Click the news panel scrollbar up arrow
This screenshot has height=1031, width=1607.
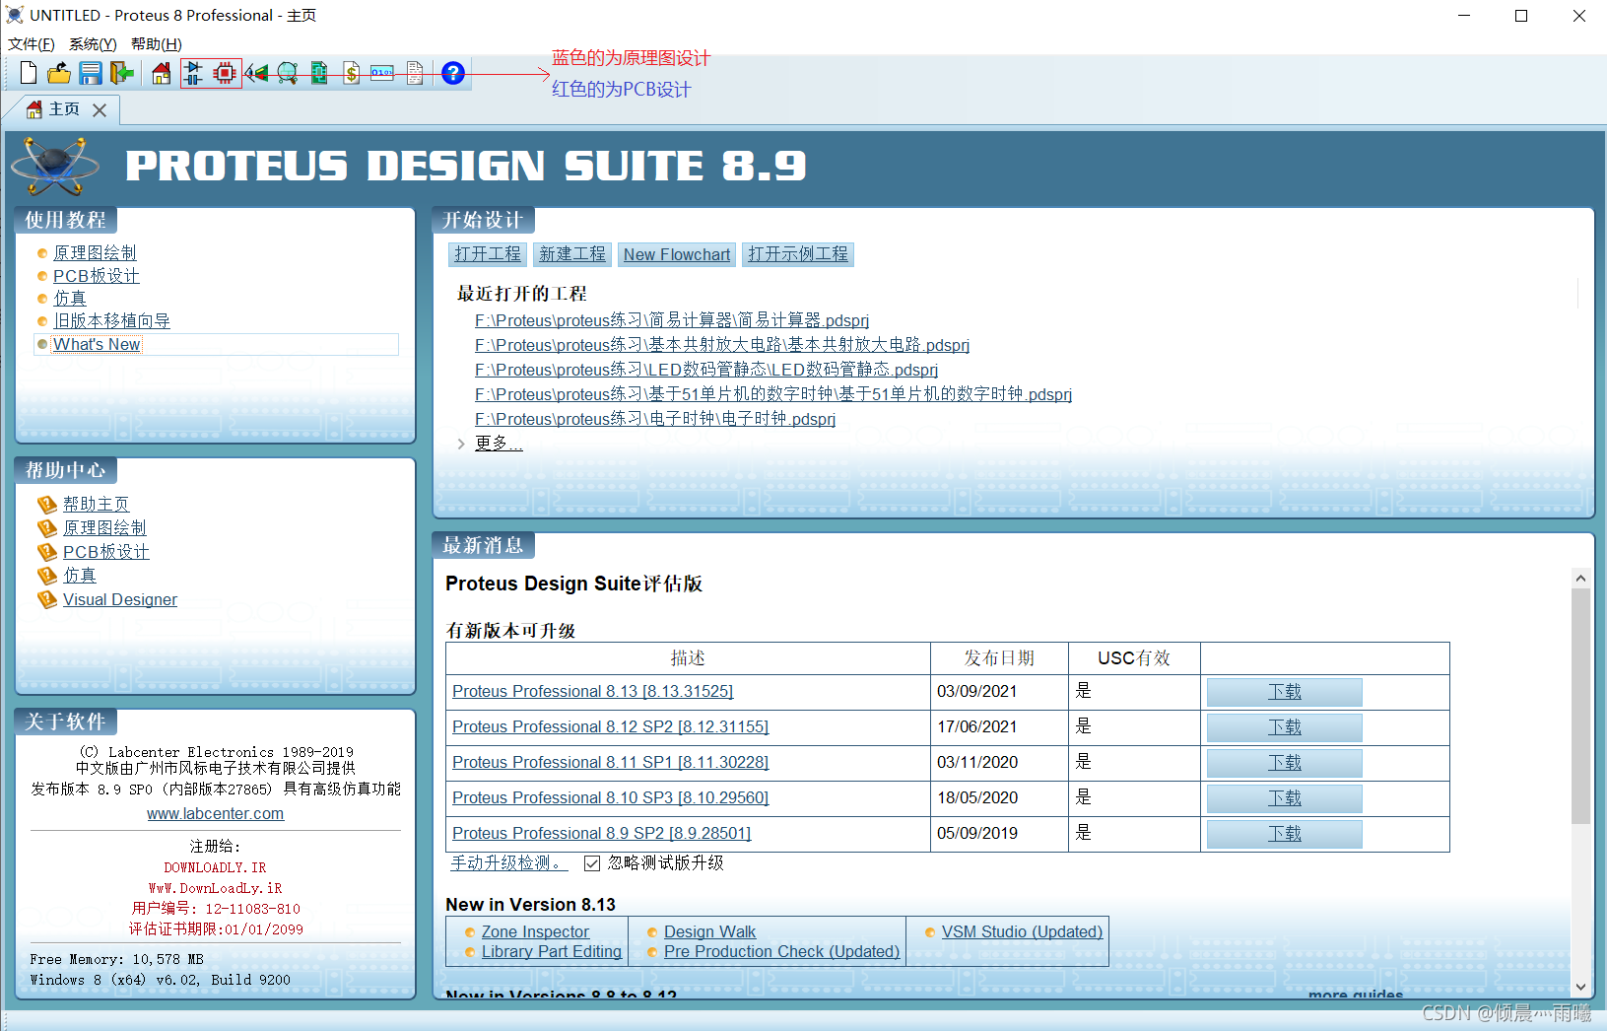[x=1580, y=579]
